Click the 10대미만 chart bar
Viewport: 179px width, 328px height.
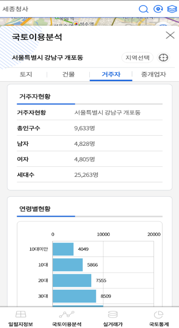pyautogui.click(x=63, y=249)
